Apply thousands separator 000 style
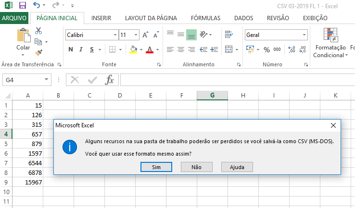 pos(277,49)
